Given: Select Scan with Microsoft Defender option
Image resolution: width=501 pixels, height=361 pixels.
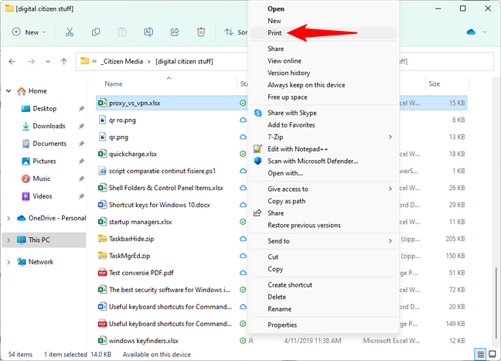Looking at the screenshot, I should [312, 161].
